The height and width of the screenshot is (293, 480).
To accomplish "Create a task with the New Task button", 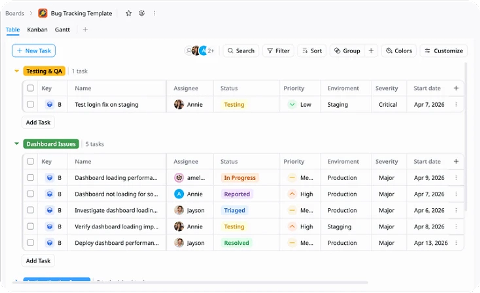I will tap(34, 51).
